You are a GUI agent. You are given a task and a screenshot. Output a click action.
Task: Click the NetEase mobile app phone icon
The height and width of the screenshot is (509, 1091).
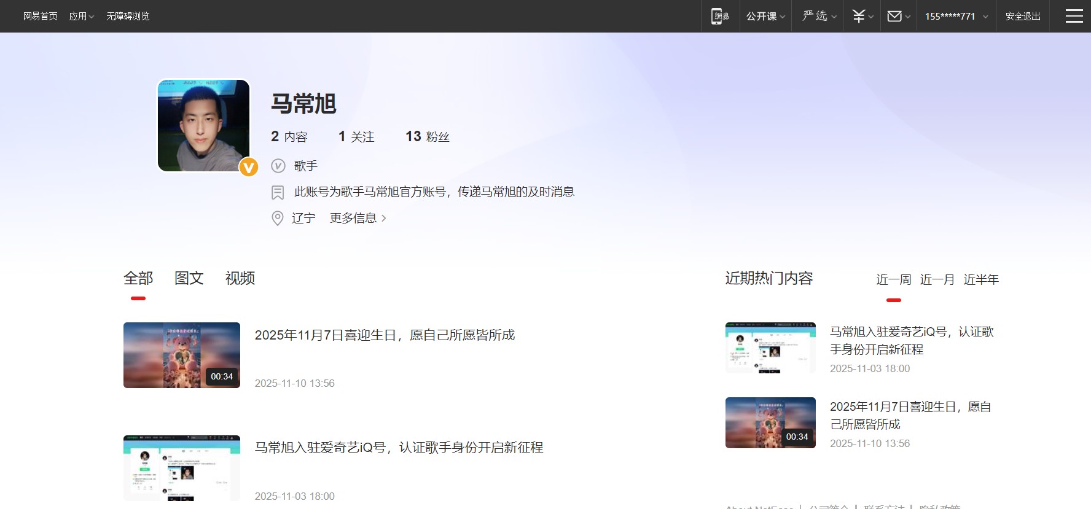(x=719, y=16)
